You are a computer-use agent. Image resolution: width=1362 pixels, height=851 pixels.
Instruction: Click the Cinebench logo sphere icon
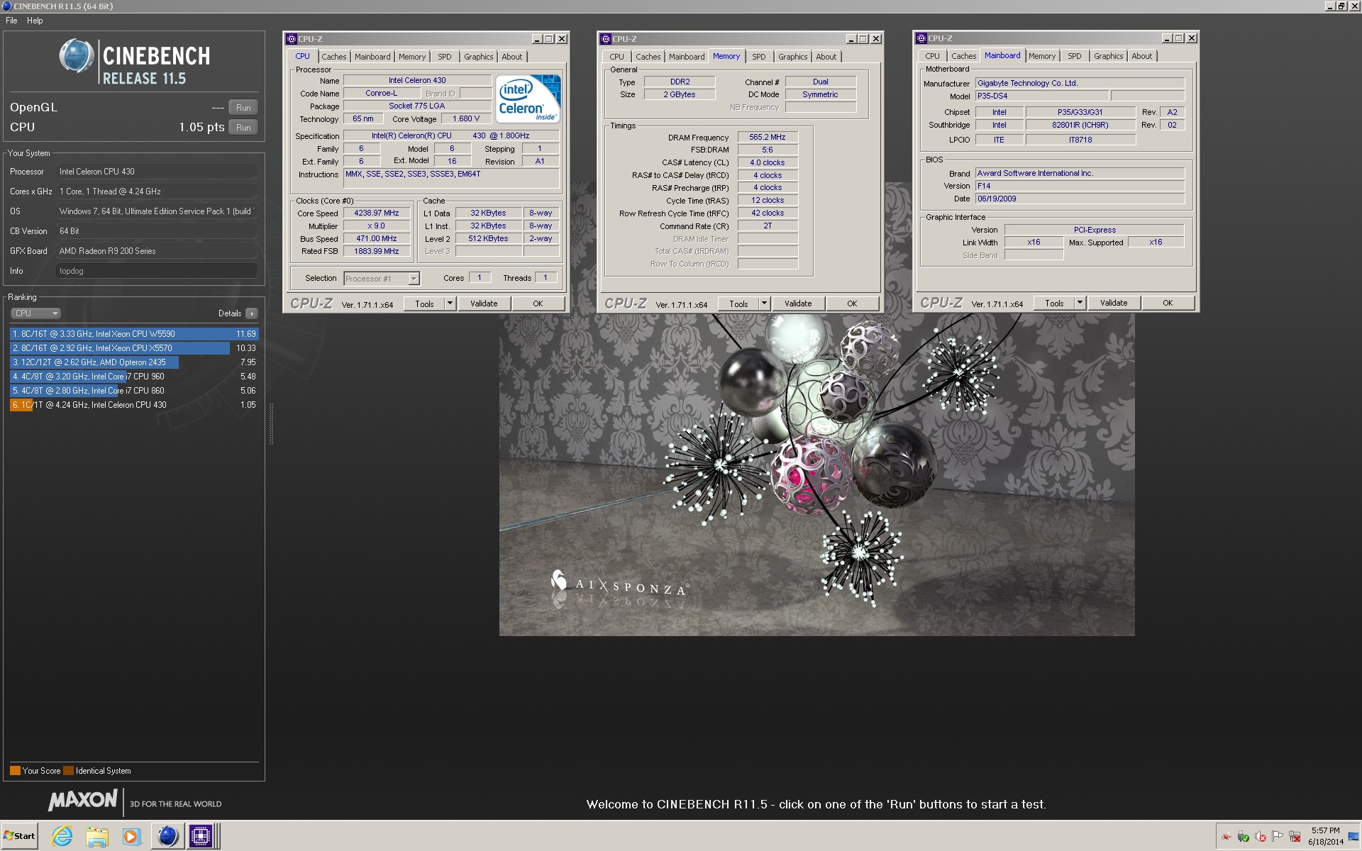(76, 56)
